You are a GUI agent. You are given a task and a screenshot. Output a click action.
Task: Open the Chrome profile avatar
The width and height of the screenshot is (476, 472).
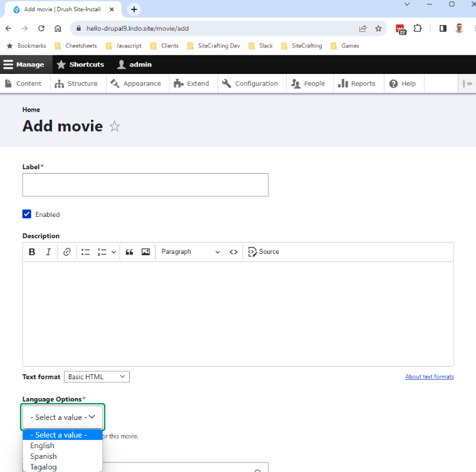coord(459,28)
